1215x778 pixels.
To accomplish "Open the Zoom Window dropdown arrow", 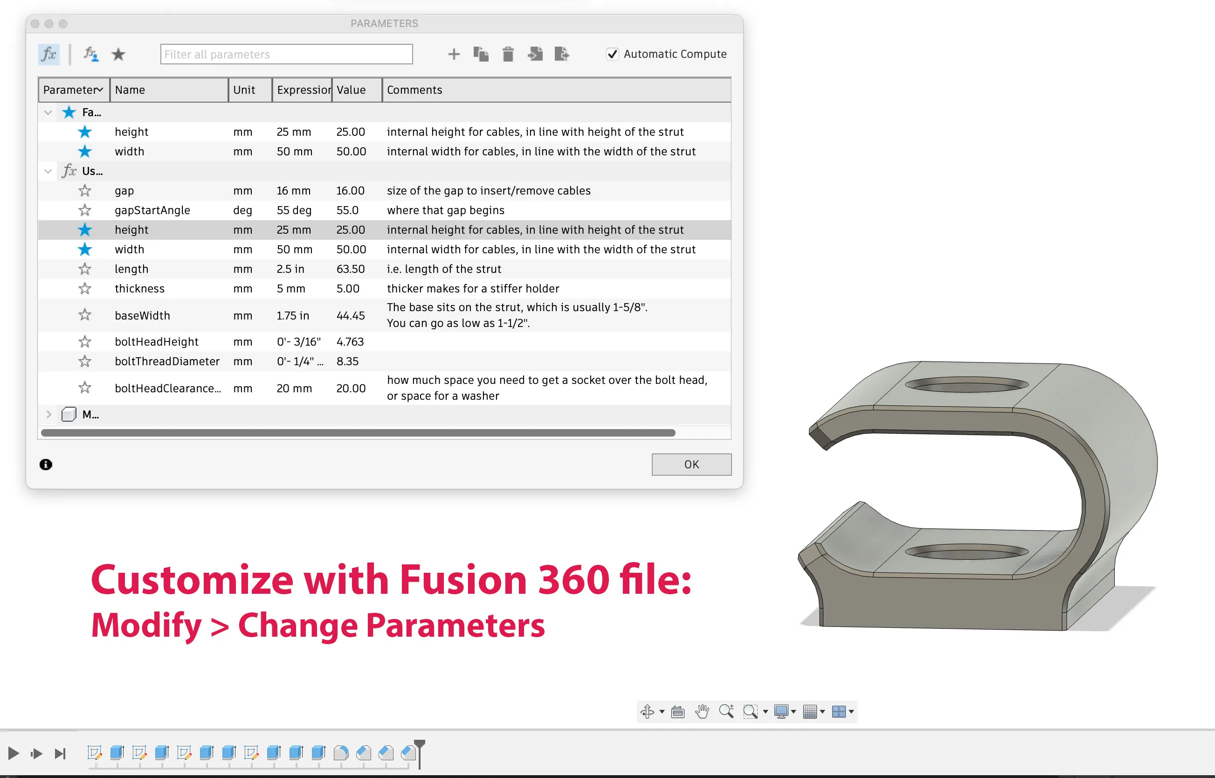I will 766,712.
